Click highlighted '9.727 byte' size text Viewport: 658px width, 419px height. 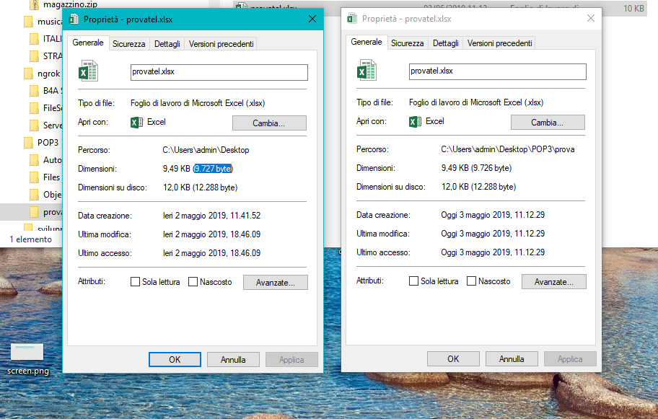(213, 169)
